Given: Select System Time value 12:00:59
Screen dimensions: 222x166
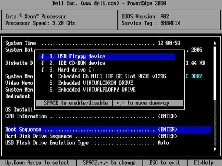Looking at the screenshot, I should [169, 43].
